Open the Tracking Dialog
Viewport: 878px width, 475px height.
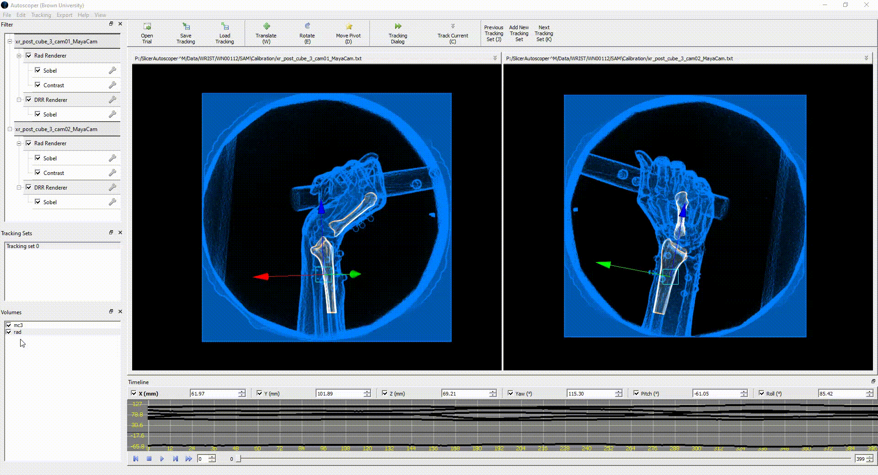pyautogui.click(x=398, y=33)
